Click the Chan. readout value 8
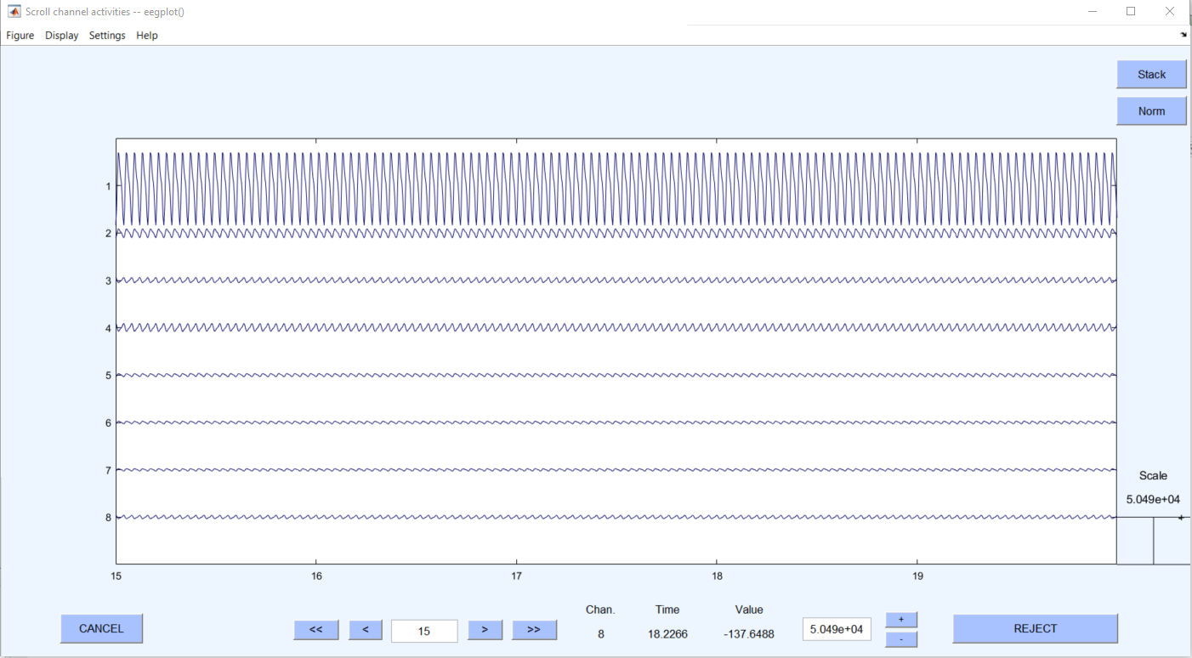 click(x=601, y=634)
